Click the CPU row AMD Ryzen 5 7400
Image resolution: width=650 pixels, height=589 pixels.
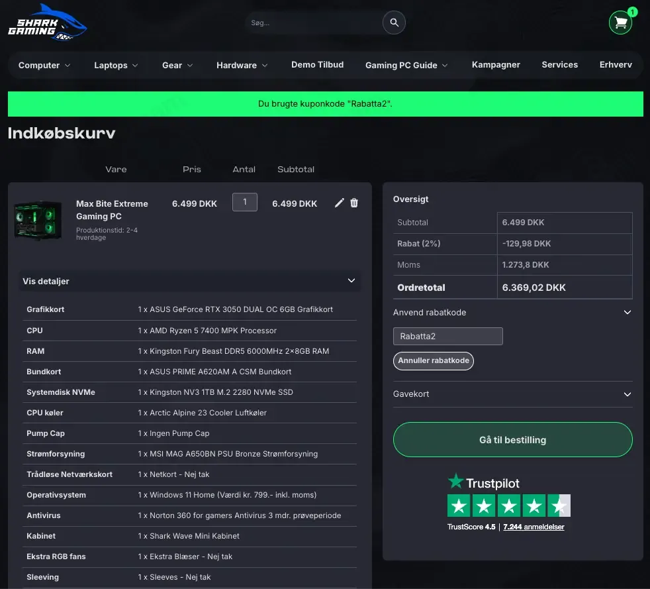[189, 331]
